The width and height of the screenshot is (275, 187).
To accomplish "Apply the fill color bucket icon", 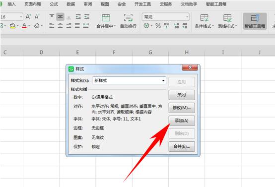I will pyautogui.click(x=12, y=26).
